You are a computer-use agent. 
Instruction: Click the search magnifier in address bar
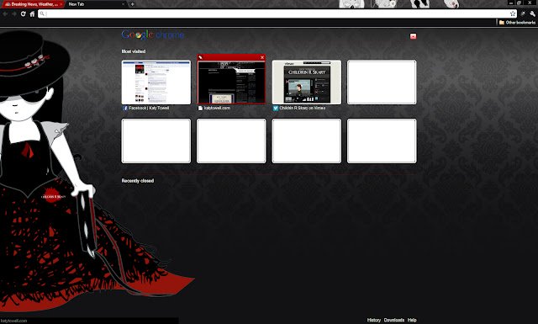42,13
